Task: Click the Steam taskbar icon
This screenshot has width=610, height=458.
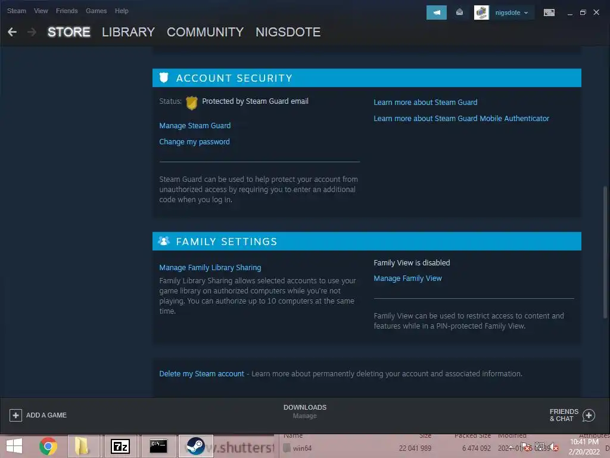Action: (x=195, y=446)
